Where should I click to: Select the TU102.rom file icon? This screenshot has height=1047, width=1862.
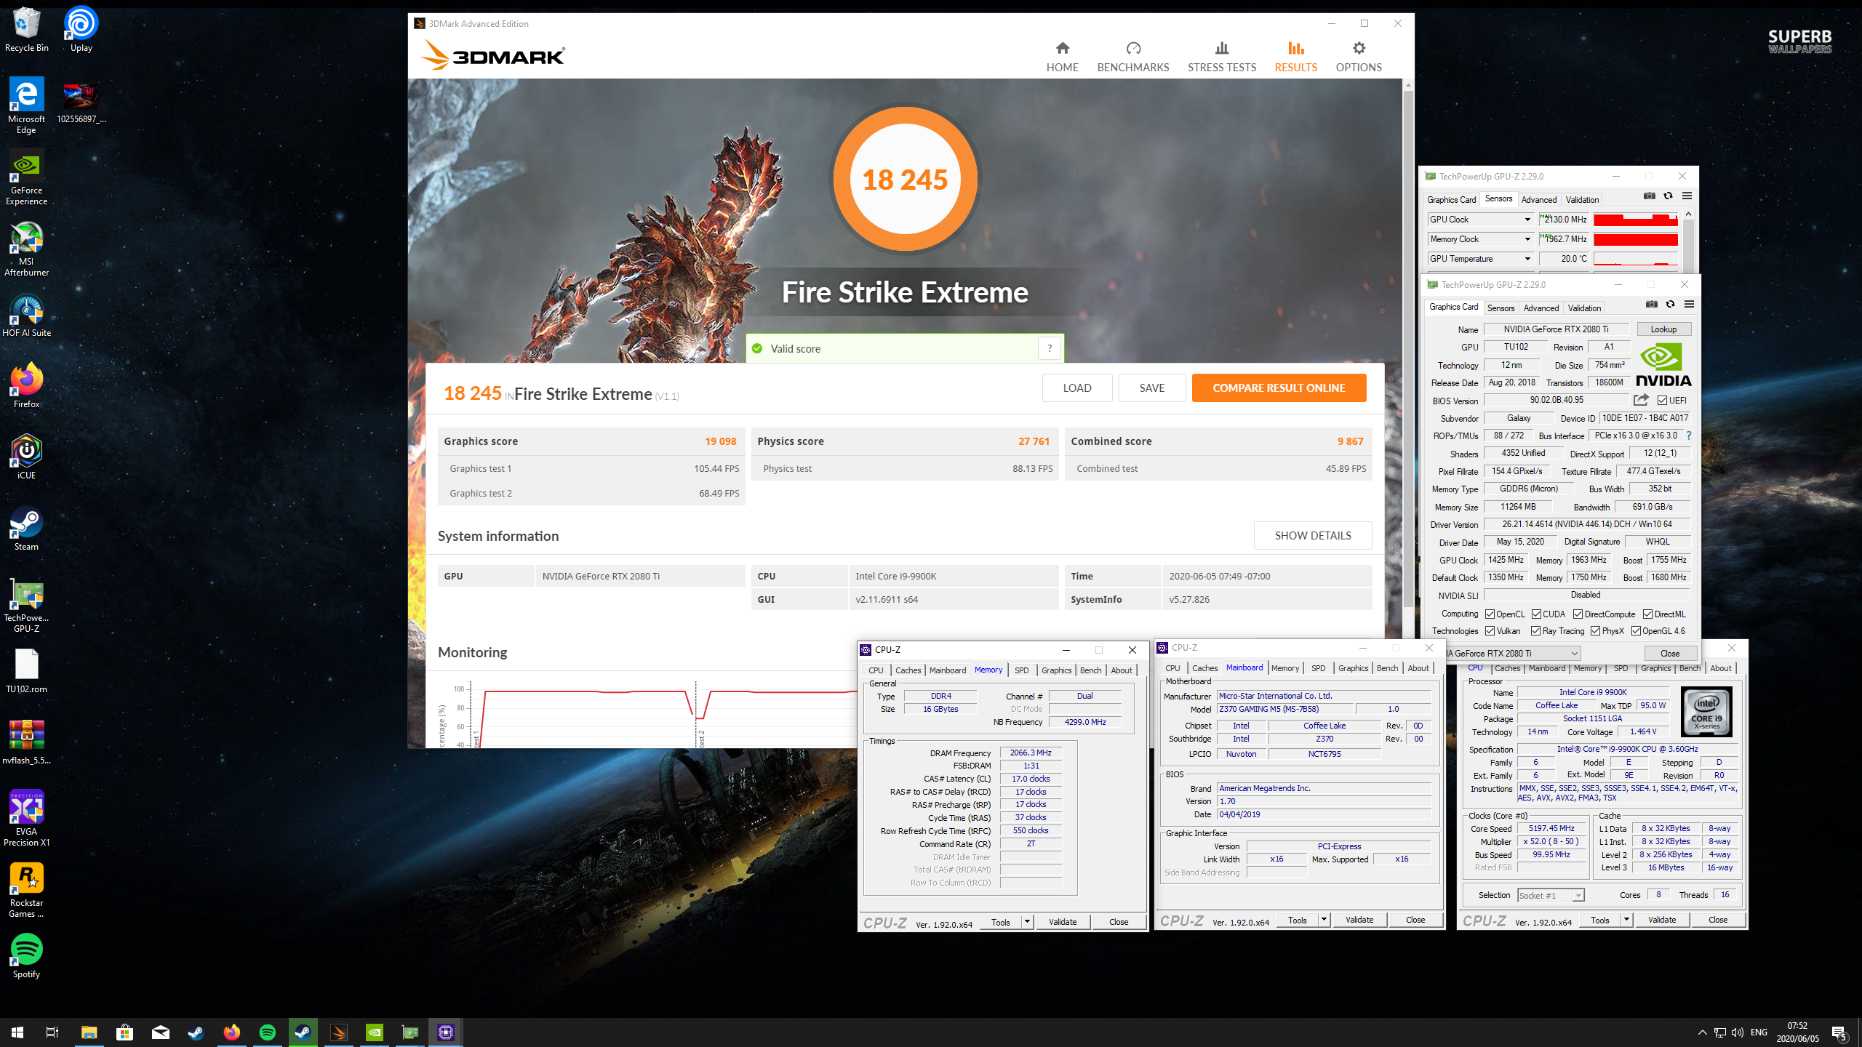(x=26, y=670)
